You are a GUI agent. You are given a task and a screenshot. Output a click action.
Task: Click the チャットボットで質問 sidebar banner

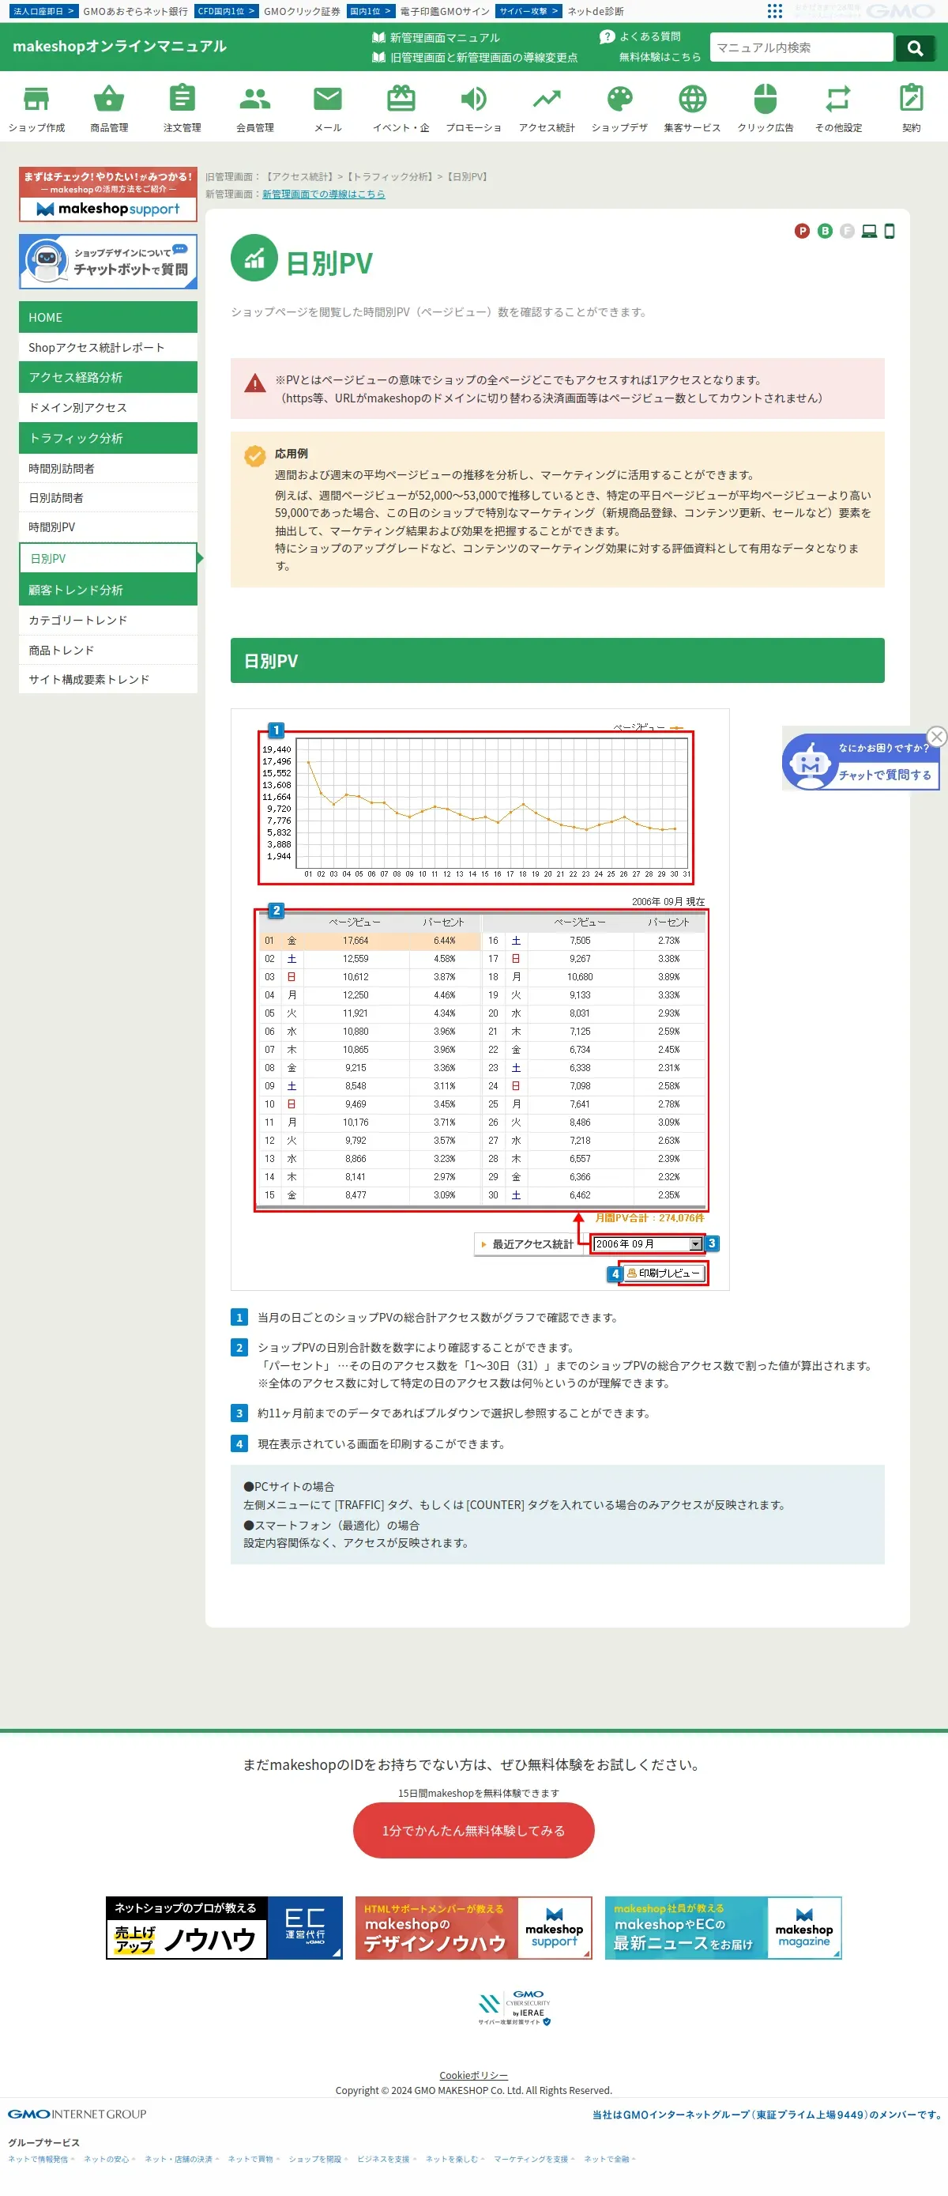[x=108, y=262]
